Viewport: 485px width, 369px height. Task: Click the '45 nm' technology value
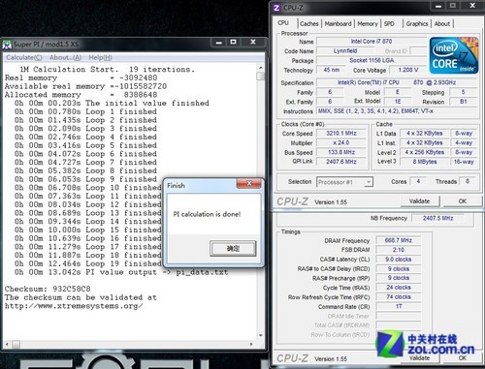point(332,70)
